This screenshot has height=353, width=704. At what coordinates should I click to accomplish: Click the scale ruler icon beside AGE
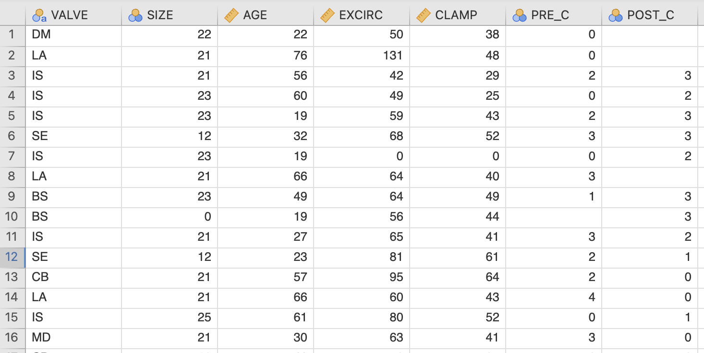pyautogui.click(x=231, y=15)
